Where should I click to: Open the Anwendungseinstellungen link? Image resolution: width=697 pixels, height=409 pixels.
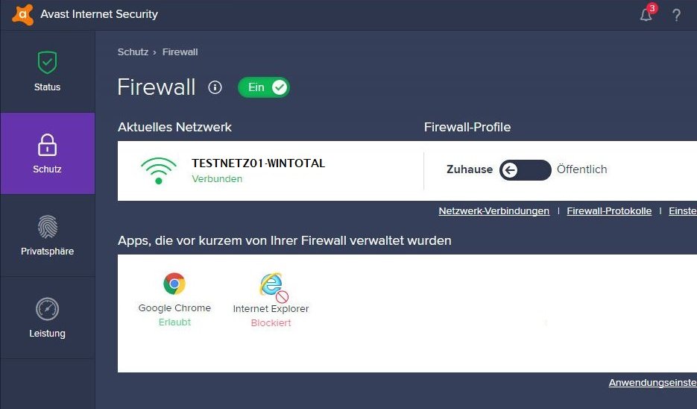pos(652,383)
